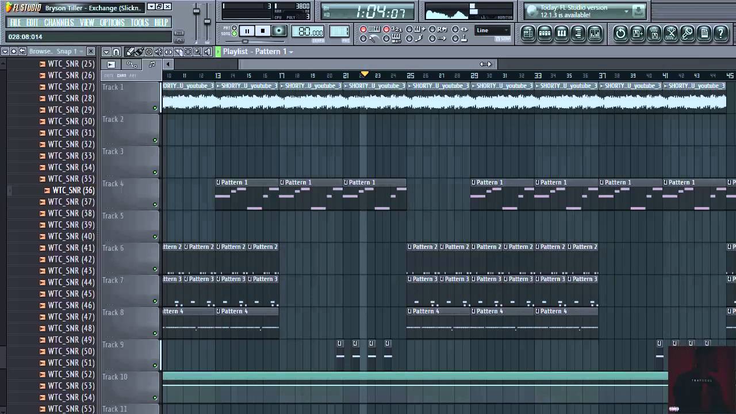Image resolution: width=736 pixels, height=414 pixels.
Task: Open the Step Sequencer window icon
Action: [x=545, y=33]
